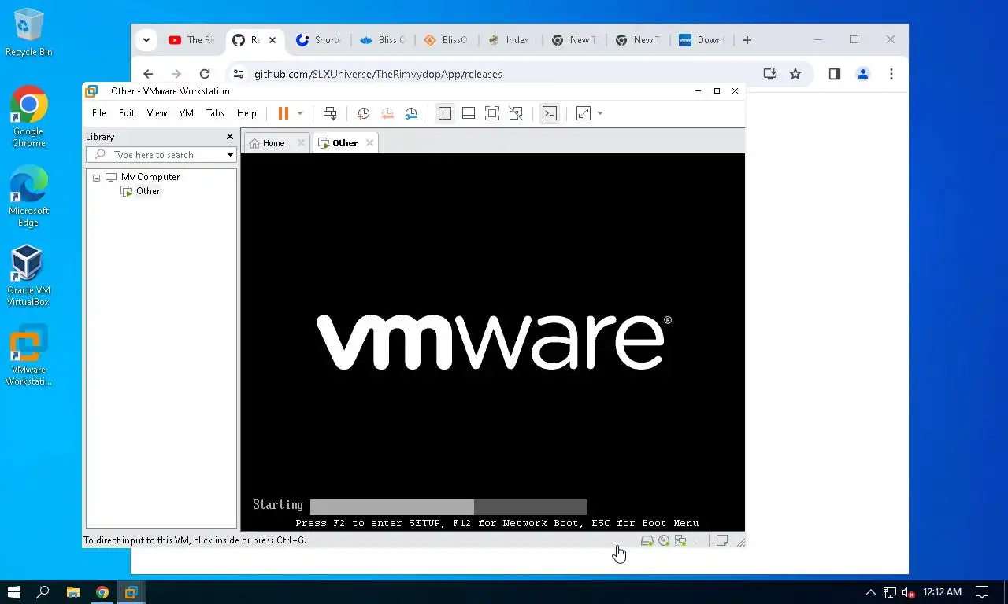Screen dimensions: 1008x604
Task: Toggle the console view button
Action: pos(550,113)
